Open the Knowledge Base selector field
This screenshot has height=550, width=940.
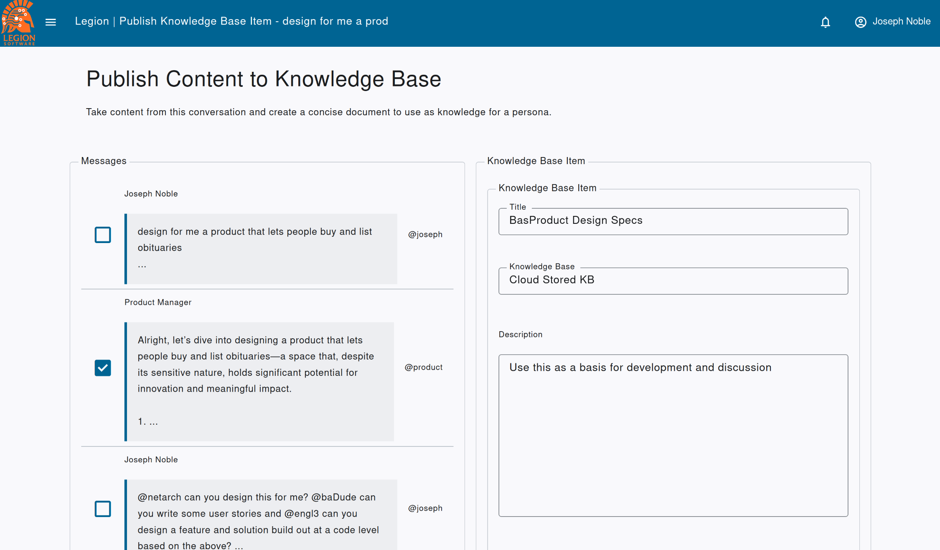click(673, 281)
